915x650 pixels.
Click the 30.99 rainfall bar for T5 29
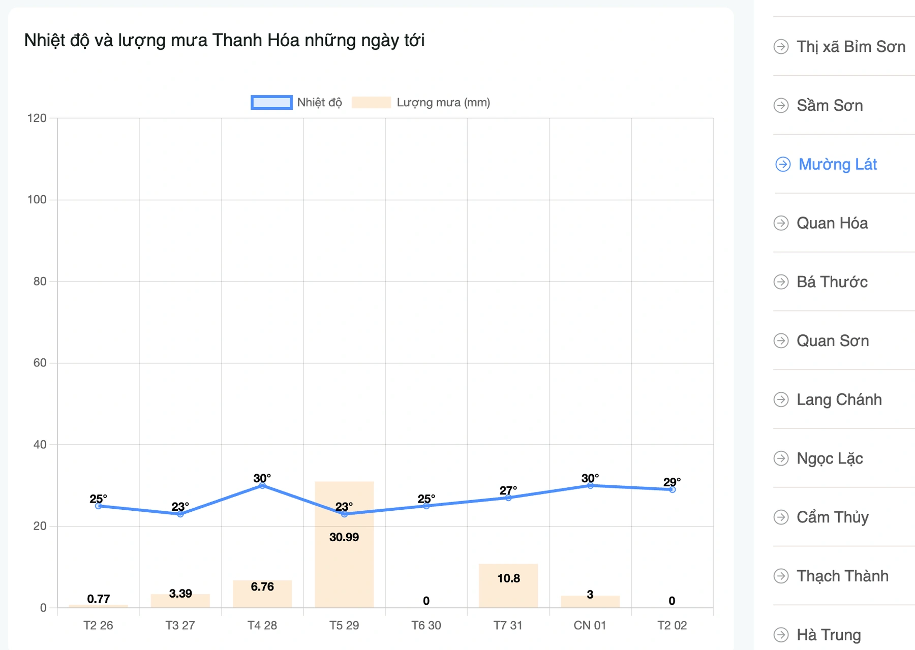(x=344, y=559)
